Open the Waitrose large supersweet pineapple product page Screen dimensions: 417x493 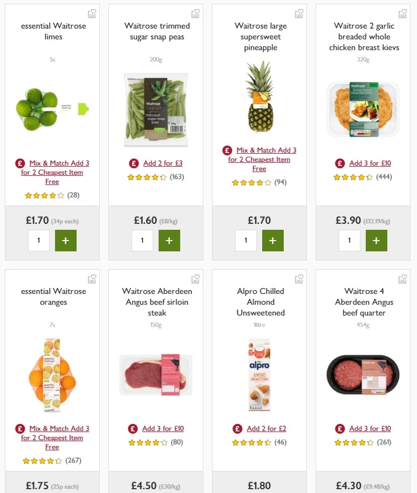click(259, 37)
